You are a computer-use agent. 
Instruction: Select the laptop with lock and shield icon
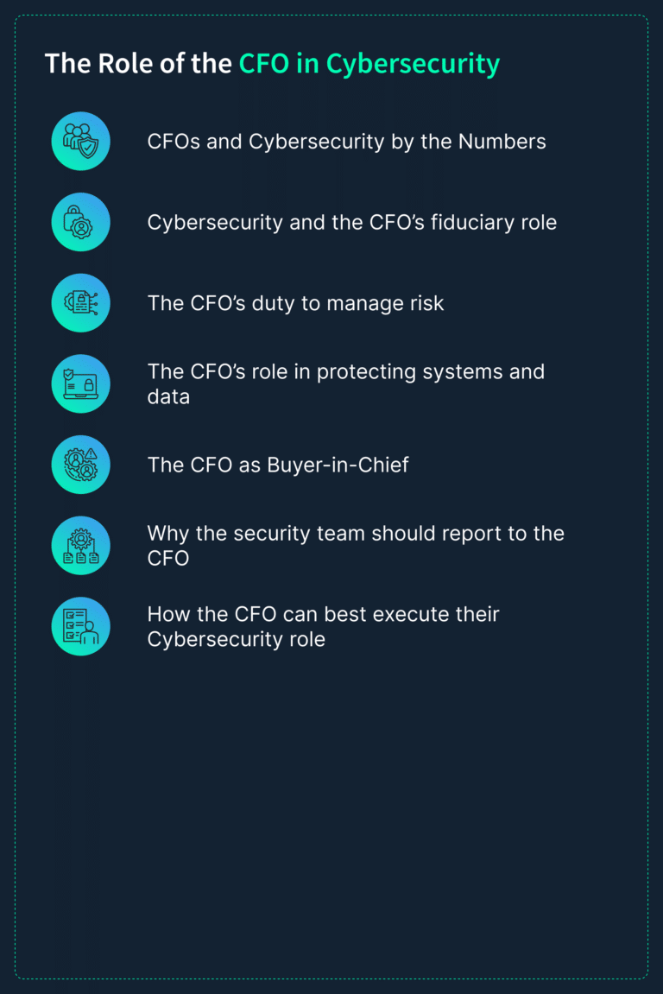[x=80, y=383]
